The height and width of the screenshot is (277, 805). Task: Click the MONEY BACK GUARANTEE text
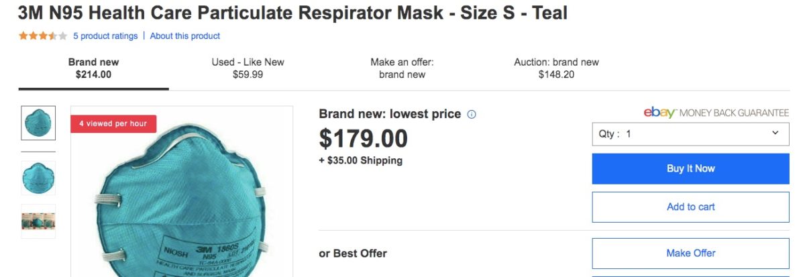pyautogui.click(x=734, y=113)
